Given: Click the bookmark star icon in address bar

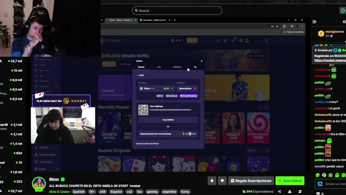Looking at the screenshot, I should [277, 27].
